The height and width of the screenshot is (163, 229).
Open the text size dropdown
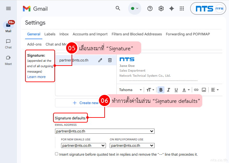pyautogui.click(x=150, y=90)
